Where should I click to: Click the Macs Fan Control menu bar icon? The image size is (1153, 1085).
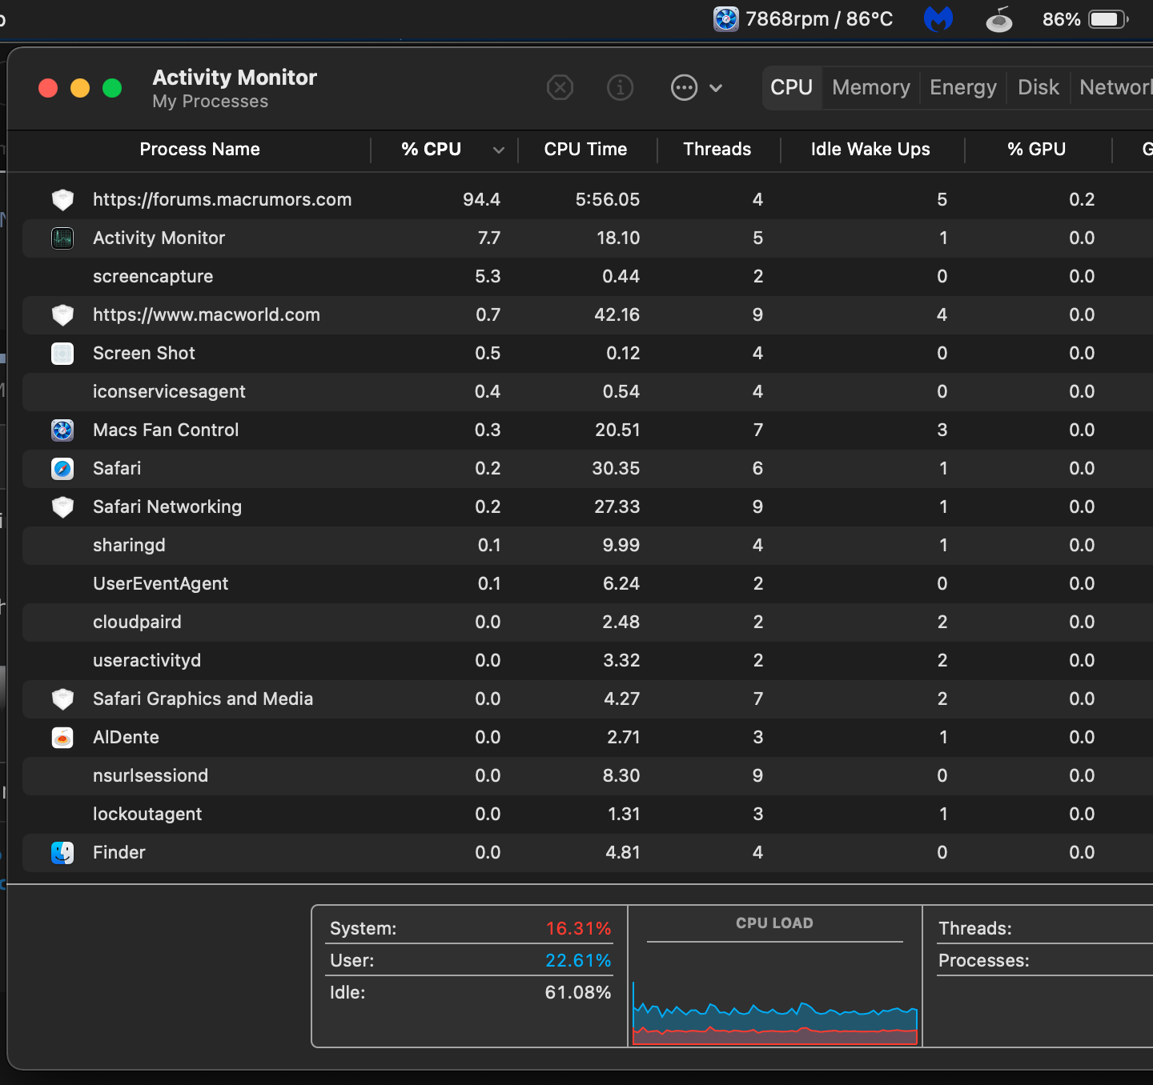pyautogui.click(x=725, y=18)
